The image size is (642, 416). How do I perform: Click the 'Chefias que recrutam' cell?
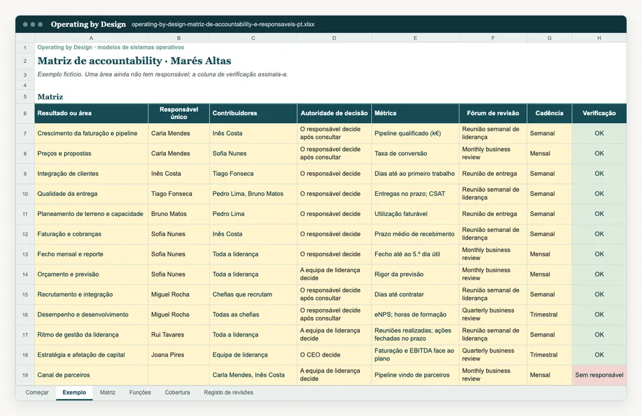pyautogui.click(x=253, y=294)
